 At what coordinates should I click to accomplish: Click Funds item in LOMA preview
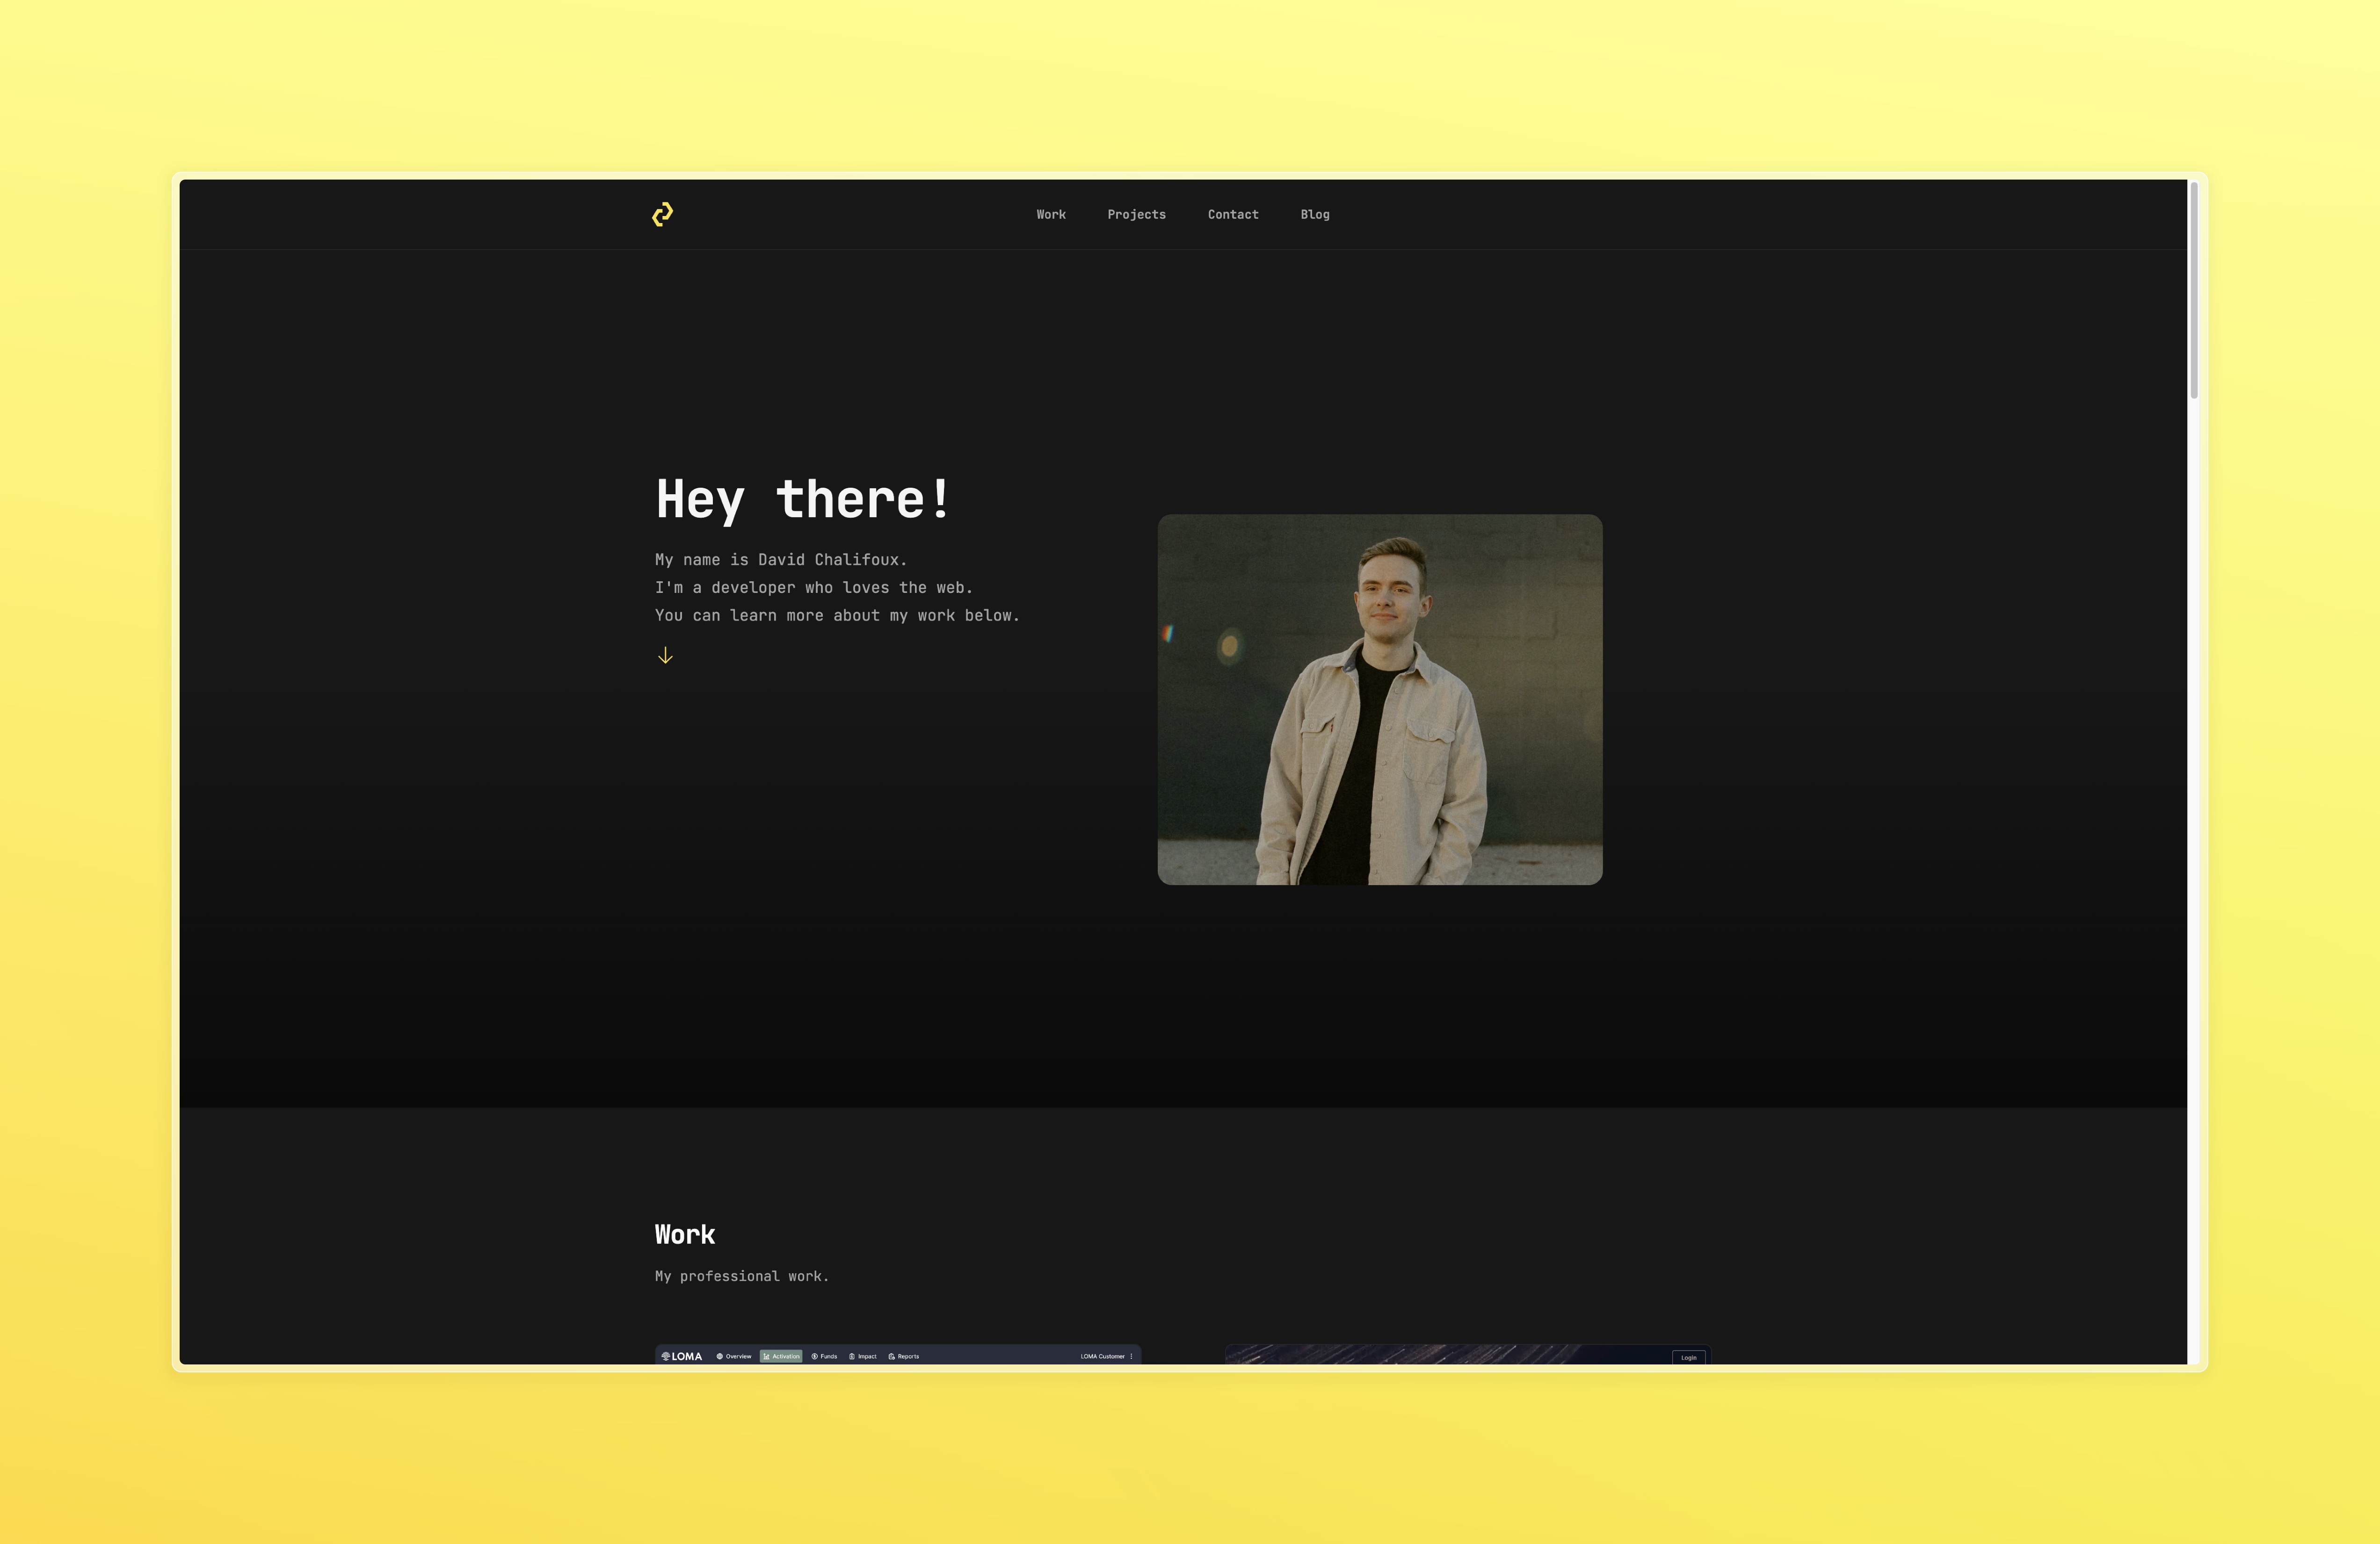coord(824,1356)
